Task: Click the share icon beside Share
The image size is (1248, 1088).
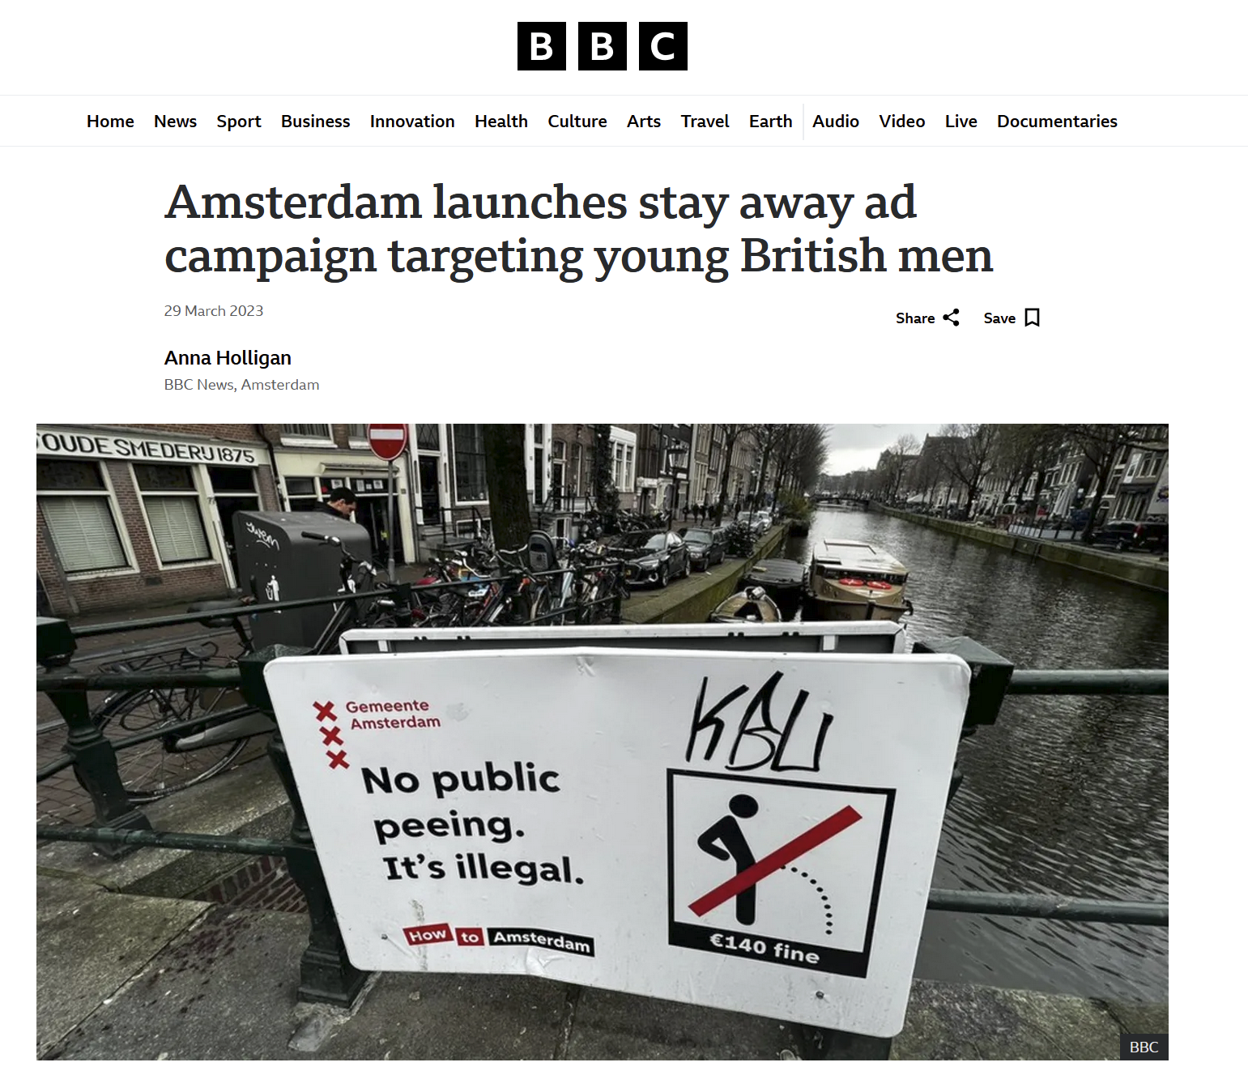Action: [951, 318]
